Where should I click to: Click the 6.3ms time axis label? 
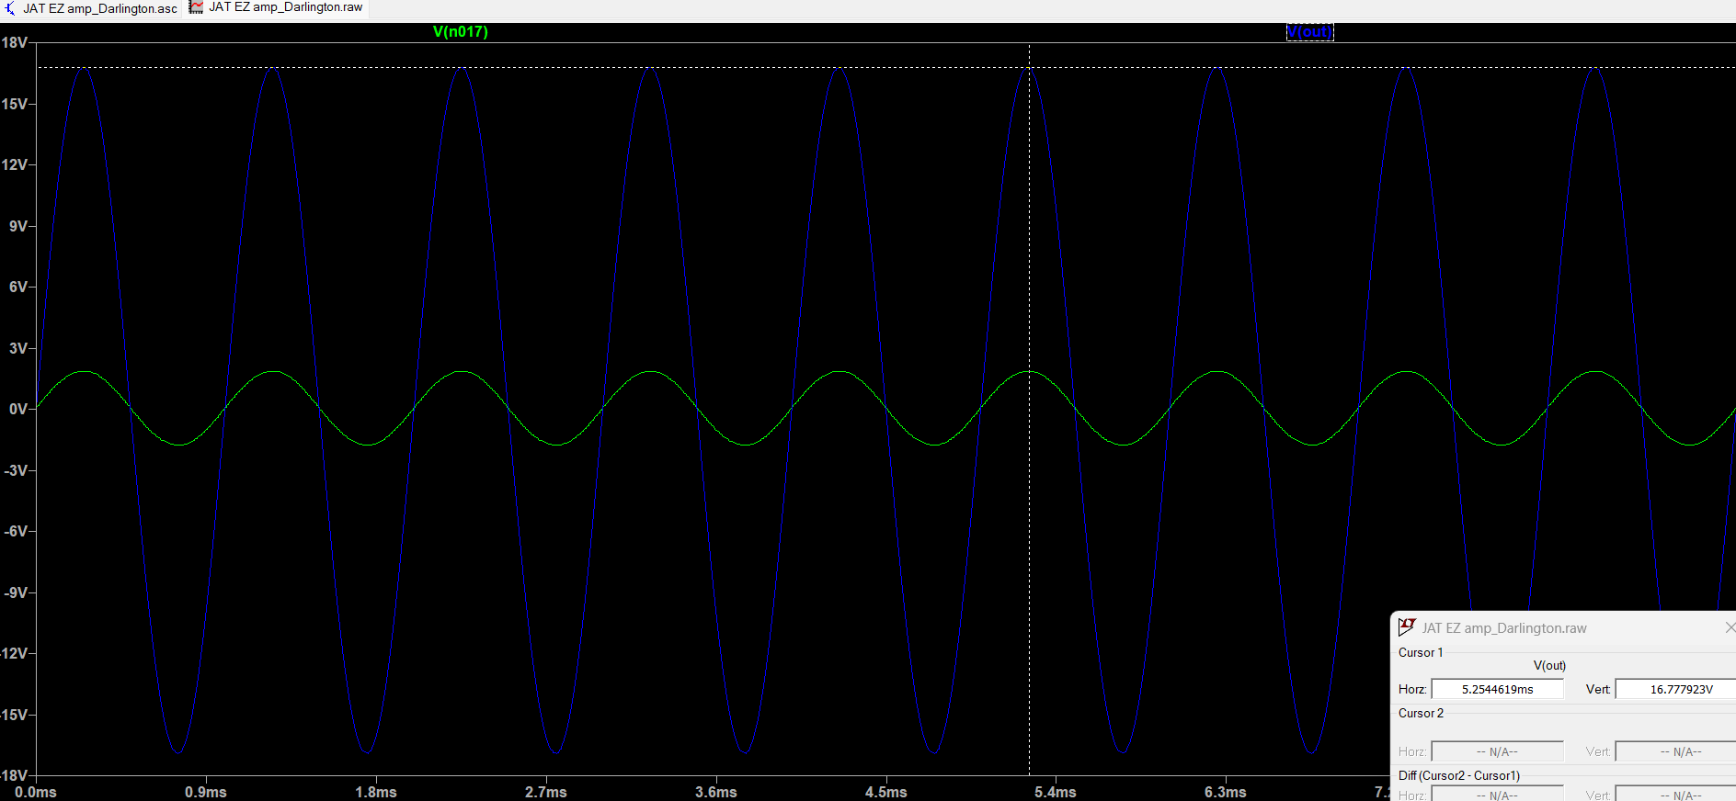tap(1226, 792)
